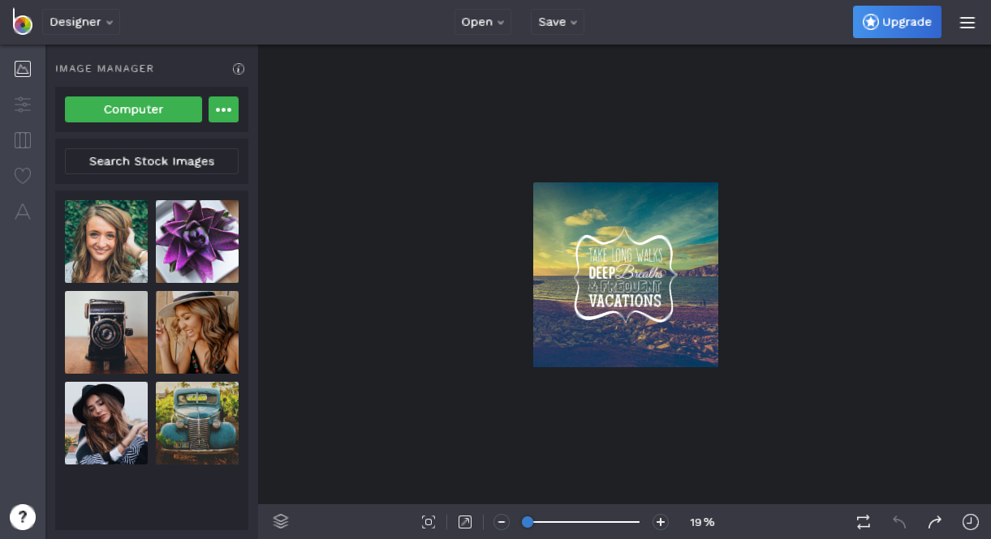
Task: Click the fit to screen icon
Action: click(x=429, y=522)
